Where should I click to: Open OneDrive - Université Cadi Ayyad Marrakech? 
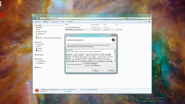coord(49,38)
